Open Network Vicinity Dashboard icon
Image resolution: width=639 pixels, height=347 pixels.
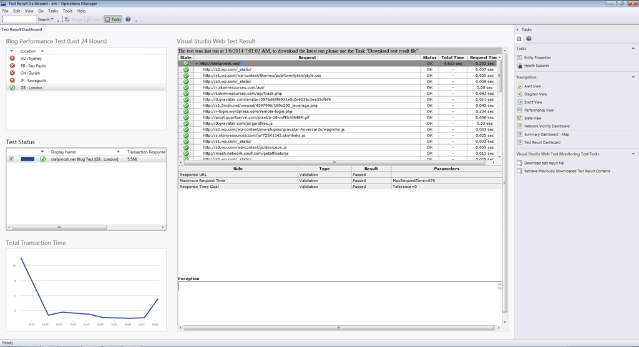520,126
